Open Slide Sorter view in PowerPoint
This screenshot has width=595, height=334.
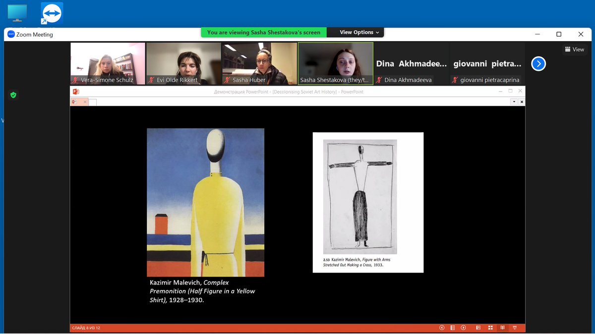click(490, 328)
